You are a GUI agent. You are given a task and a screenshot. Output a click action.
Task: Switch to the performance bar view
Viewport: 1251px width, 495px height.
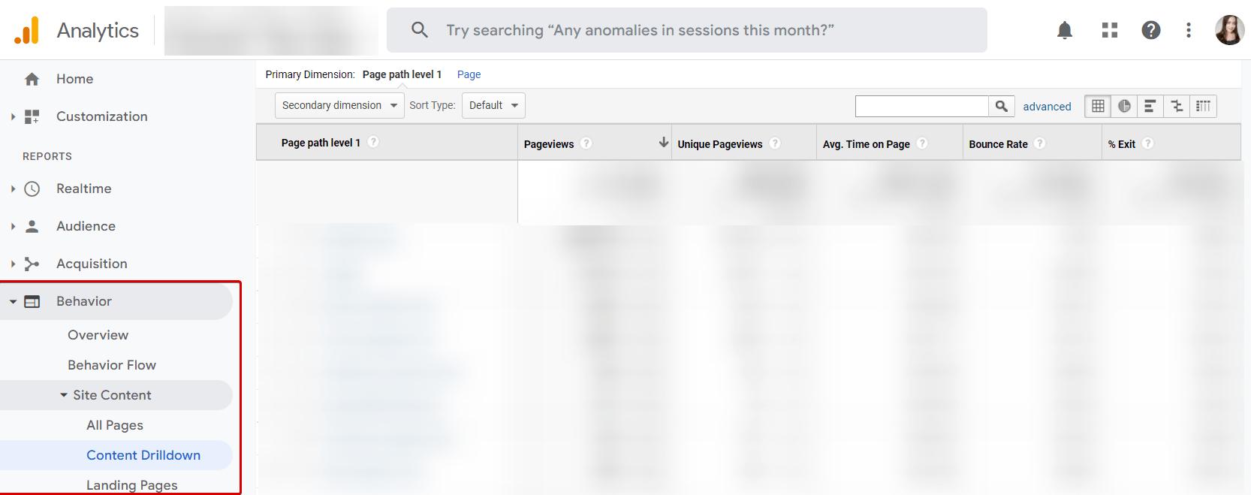coord(1150,106)
